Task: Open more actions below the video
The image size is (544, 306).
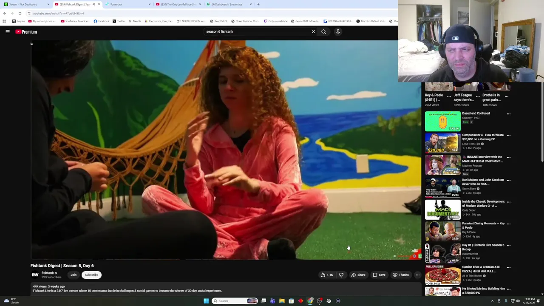Action: click(417, 275)
